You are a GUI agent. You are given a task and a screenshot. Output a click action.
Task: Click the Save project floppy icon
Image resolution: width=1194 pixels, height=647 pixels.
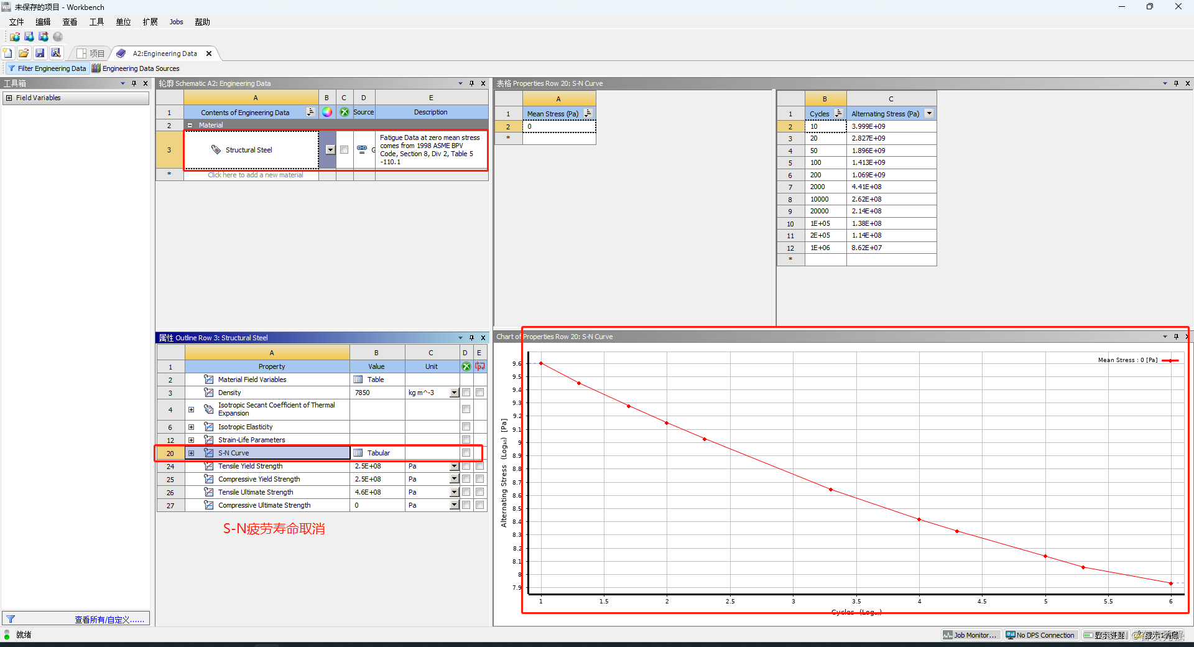tap(40, 53)
